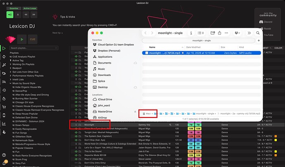The width and height of the screenshot is (285, 167).
Task: Click Finder forward navigation arrow
Action: 152,33
